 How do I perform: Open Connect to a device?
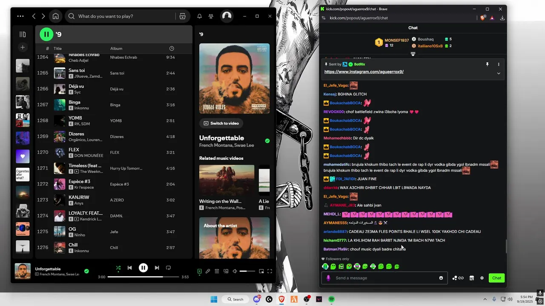pos(226,271)
